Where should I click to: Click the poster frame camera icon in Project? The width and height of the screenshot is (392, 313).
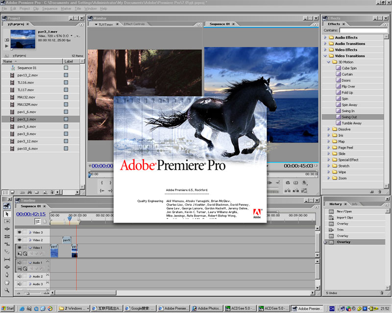pos(7,40)
